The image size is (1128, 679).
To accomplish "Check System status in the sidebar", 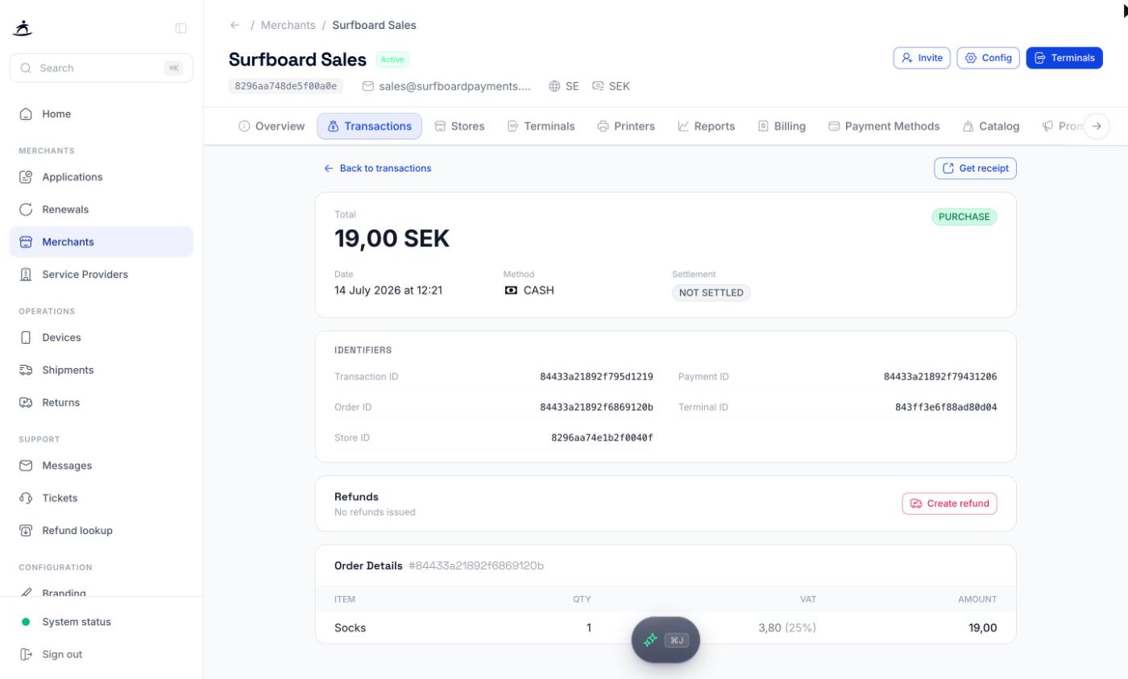I will (x=102, y=622).
